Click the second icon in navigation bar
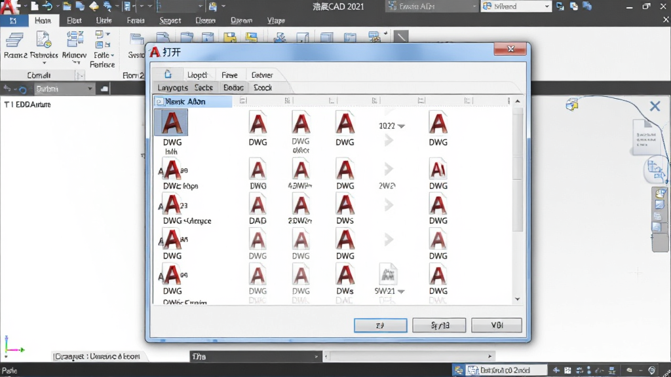 (659, 205)
